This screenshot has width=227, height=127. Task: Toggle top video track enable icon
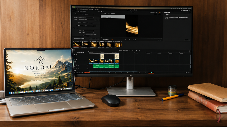click(77, 54)
